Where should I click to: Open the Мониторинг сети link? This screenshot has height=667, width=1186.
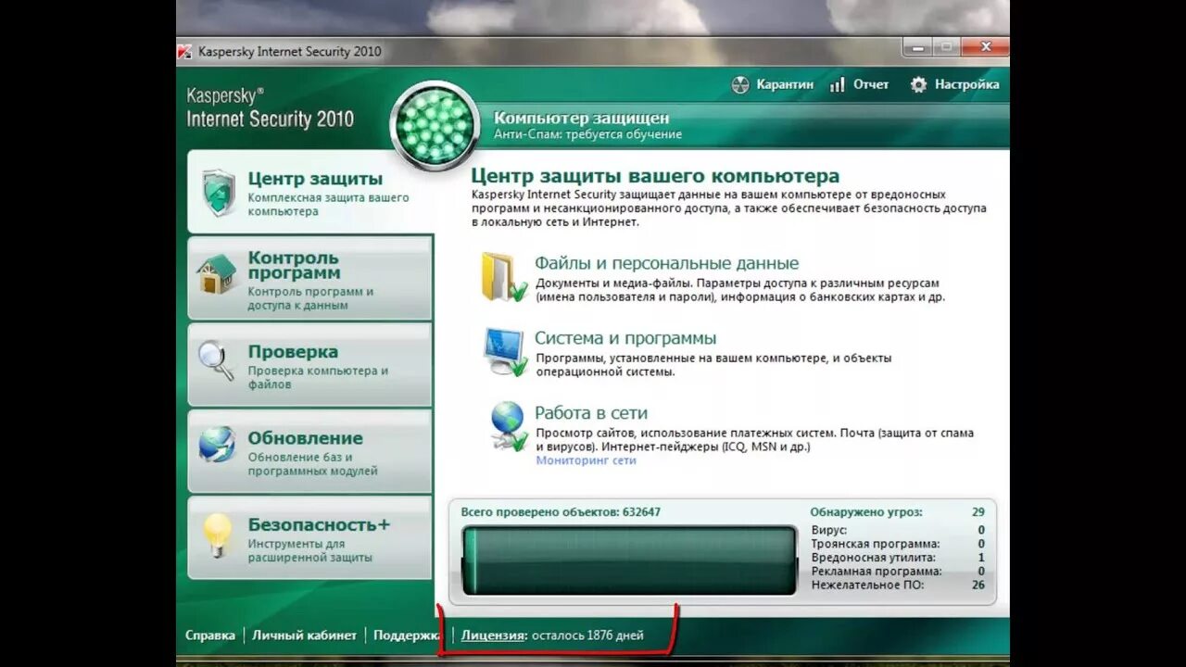pos(587,460)
